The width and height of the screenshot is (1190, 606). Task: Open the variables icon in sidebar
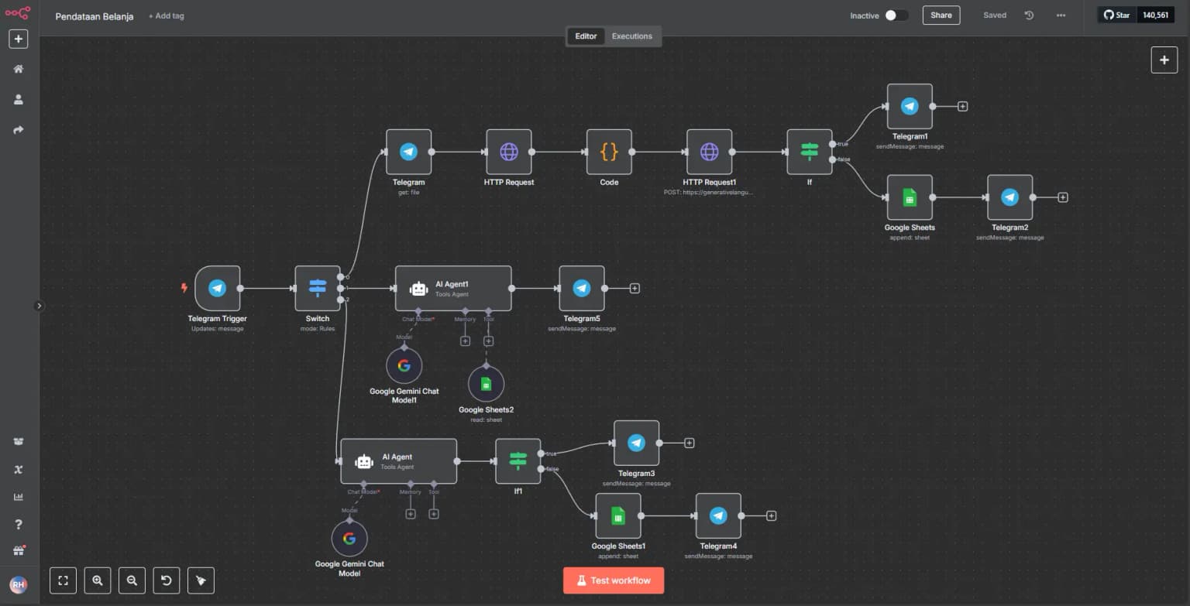click(19, 469)
